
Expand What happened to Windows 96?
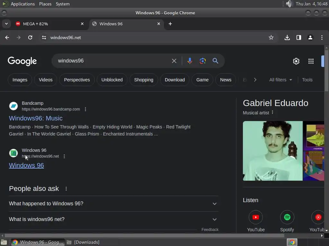[x=113, y=203]
